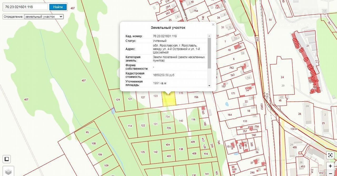Click parcel 138 on the map
Screen dimensions: 337x176
tap(181, 149)
